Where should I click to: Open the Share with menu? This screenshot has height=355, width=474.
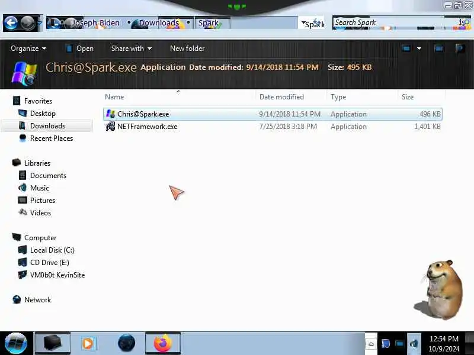click(131, 49)
